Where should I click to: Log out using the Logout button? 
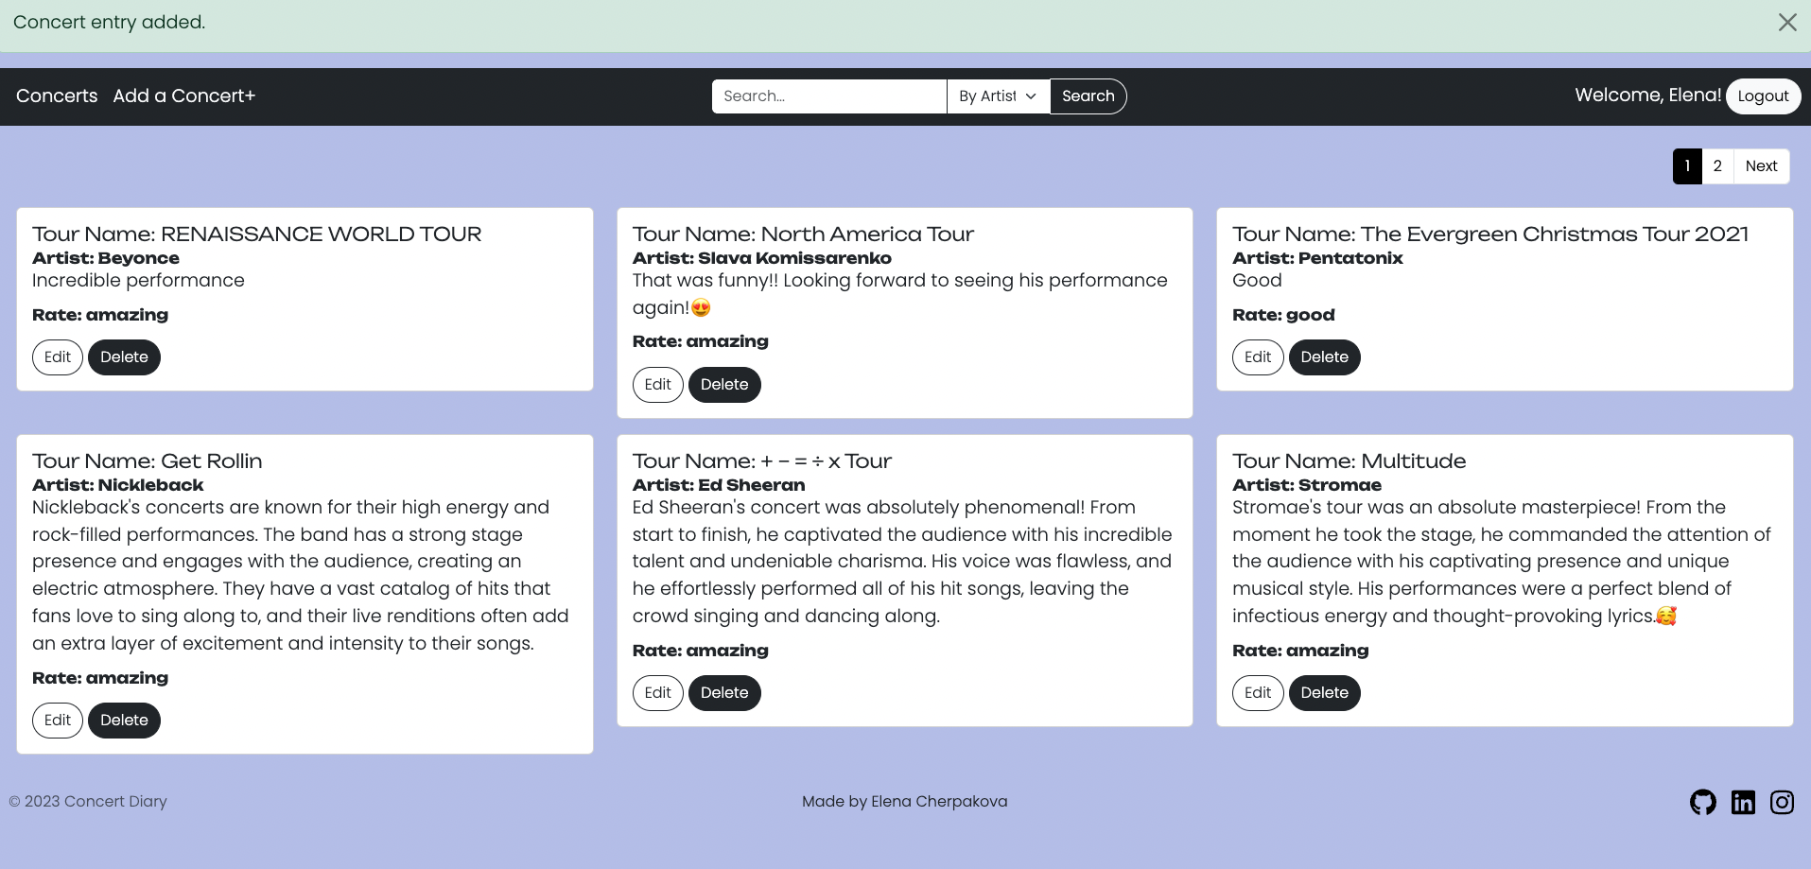[1763, 96]
